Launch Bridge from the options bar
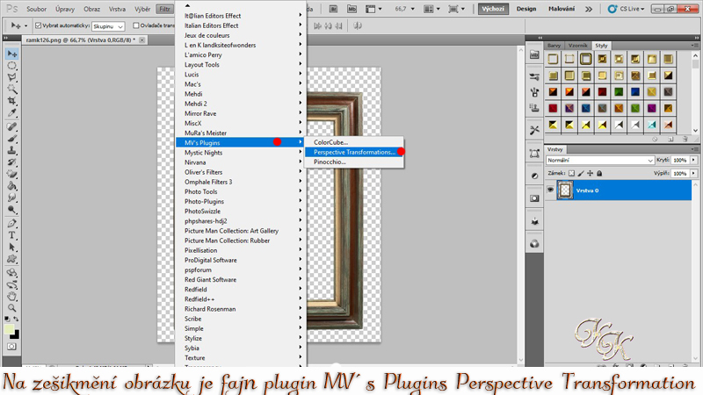The image size is (703, 395). tap(333, 9)
